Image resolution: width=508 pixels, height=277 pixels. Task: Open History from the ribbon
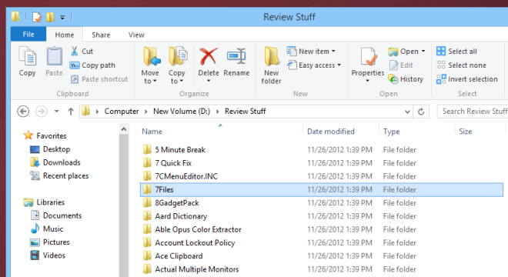pyautogui.click(x=406, y=79)
